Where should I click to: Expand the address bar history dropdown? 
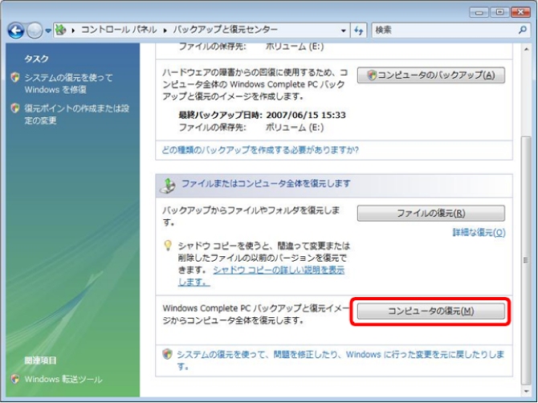click(x=344, y=31)
